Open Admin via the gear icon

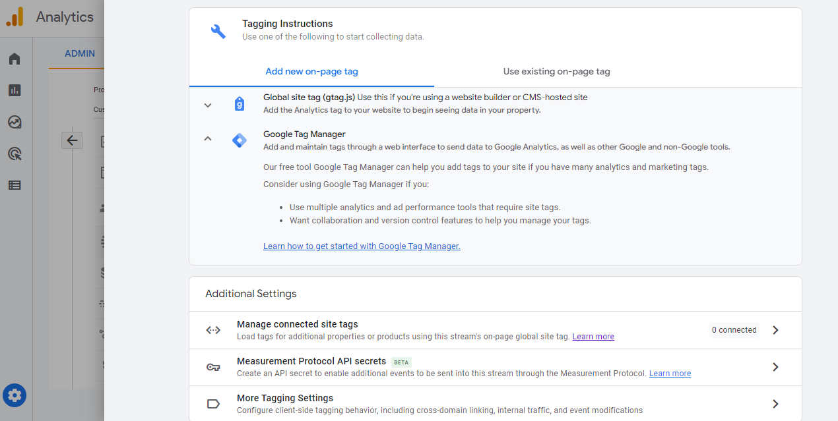tap(15, 395)
